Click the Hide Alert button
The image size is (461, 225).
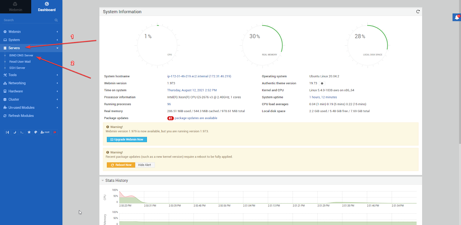click(145, 165)
